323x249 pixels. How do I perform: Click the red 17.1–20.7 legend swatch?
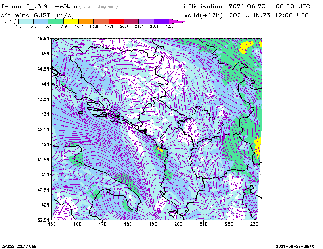pos(116,21)
